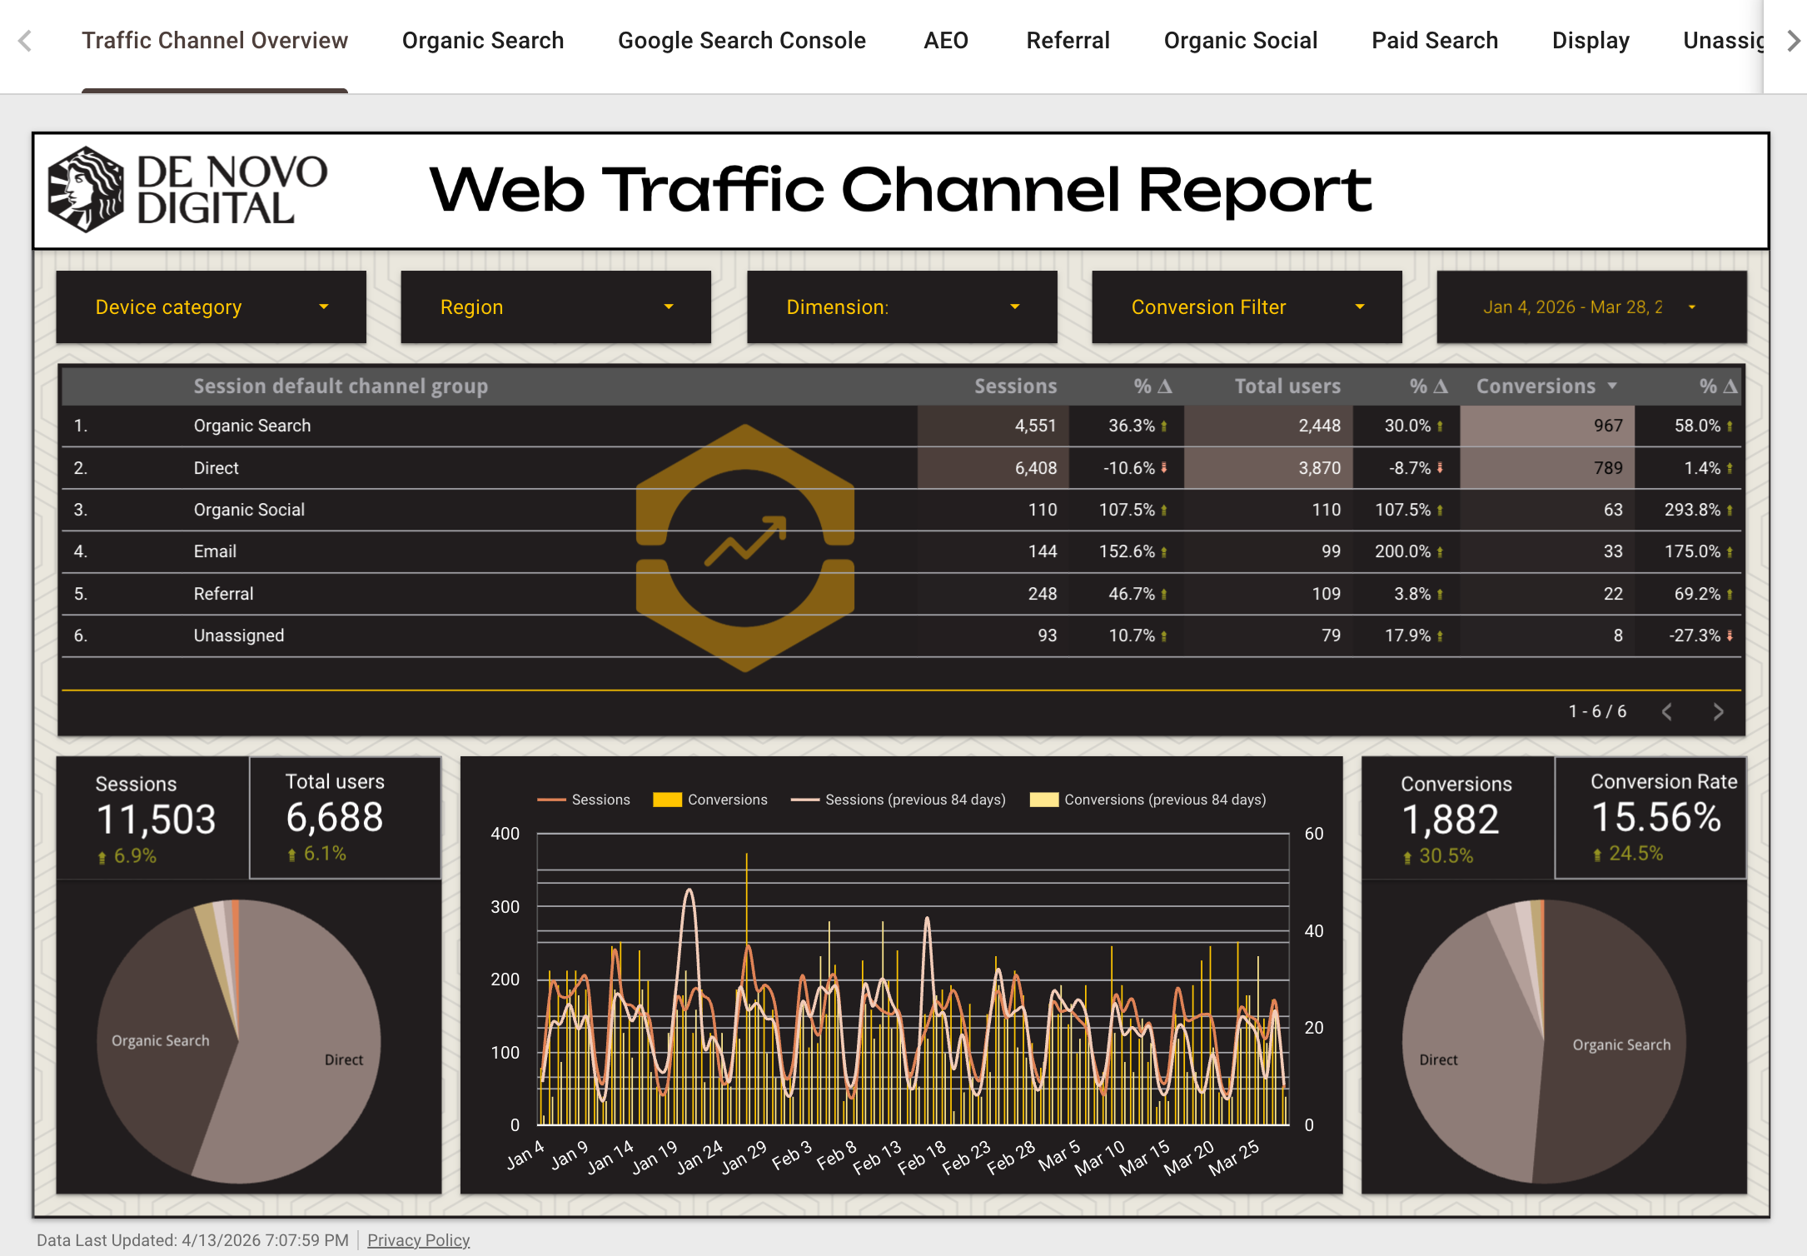
Task: Click the previous page arrow near 1 - 6 / 6
Action: tap(1667, 711)
